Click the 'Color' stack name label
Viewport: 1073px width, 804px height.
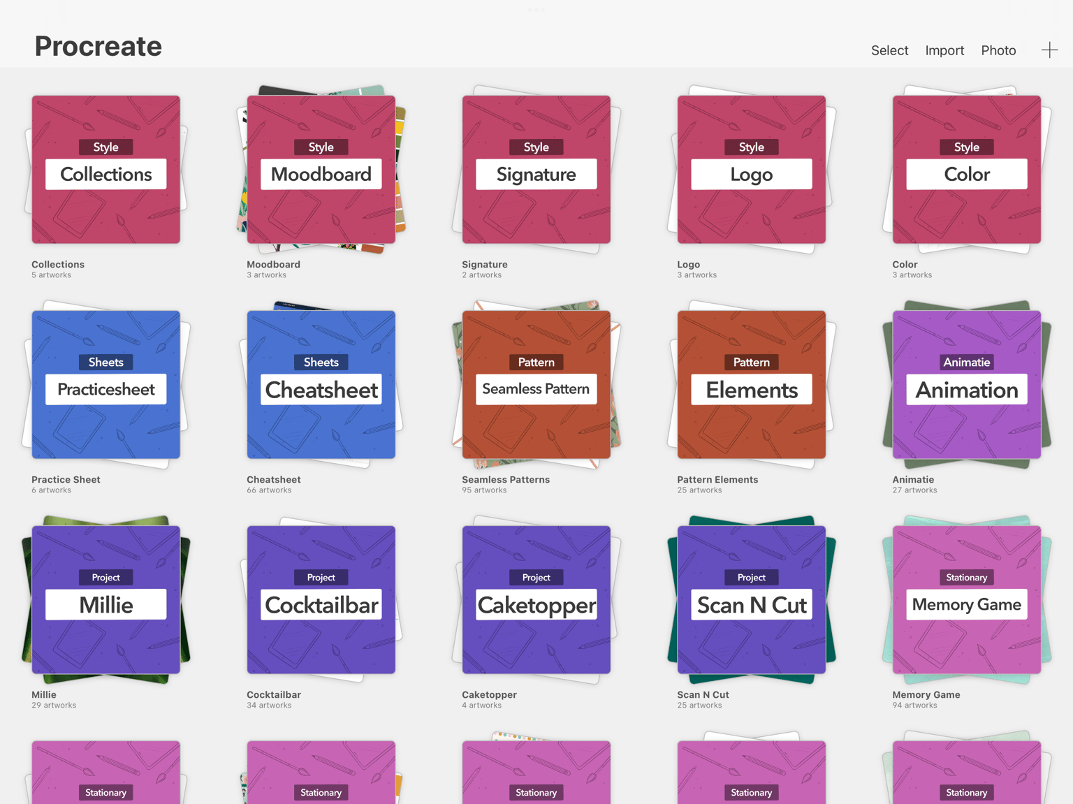point(905,264)
